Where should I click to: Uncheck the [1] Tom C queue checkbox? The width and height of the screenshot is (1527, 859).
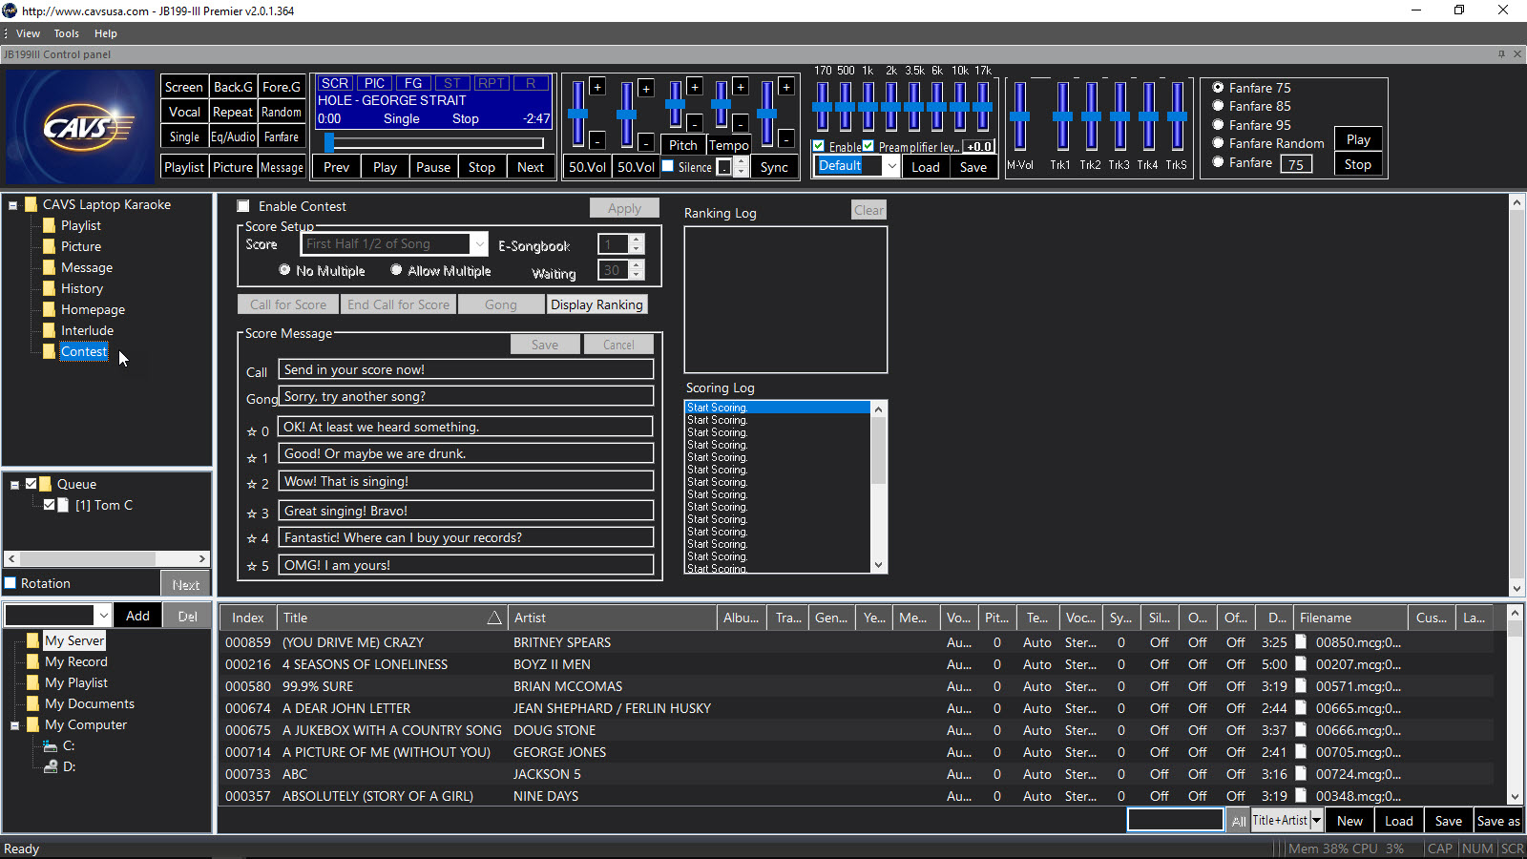[49, 505]
